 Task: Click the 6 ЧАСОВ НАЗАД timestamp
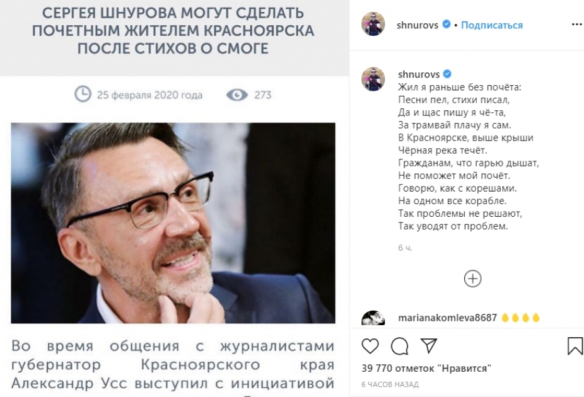[x=390, y=384]
